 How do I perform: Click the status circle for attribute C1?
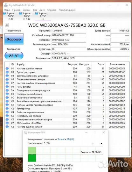pyautogui.click(x=7, y=105)
